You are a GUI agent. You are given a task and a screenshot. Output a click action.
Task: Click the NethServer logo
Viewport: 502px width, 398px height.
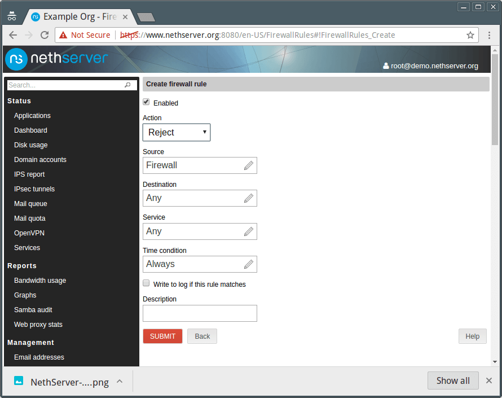click(x=56, y=59)
